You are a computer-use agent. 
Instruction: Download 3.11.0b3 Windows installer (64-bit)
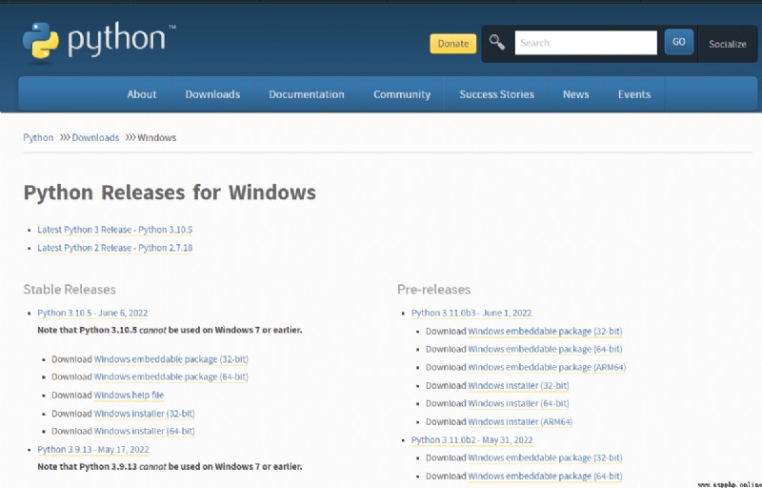tap(518, 403)
